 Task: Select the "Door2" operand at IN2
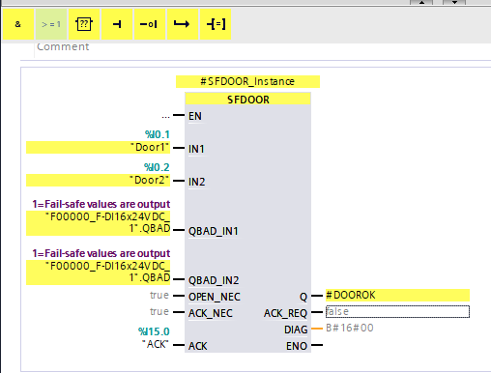(98, 180)
